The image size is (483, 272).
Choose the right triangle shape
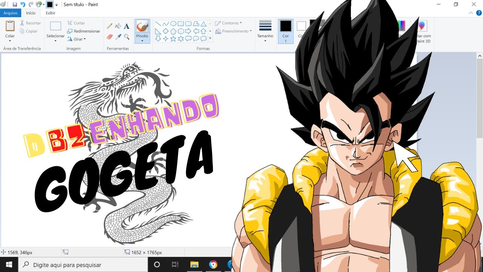(158, 31)
